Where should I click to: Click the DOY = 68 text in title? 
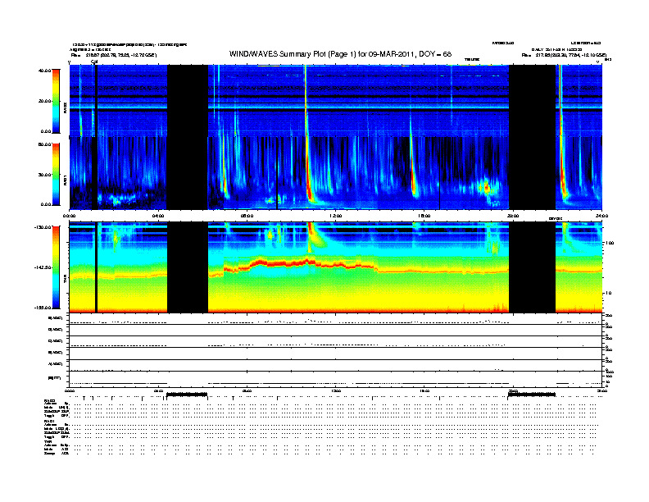point(435,54)
